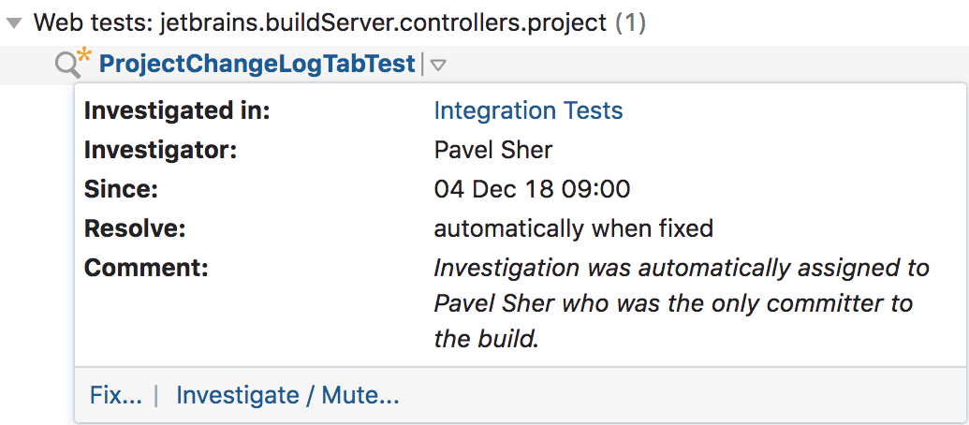Click the (1) failed test count
Image resolution: width=969 pixels, height=425 pixels.
point(630,22)
